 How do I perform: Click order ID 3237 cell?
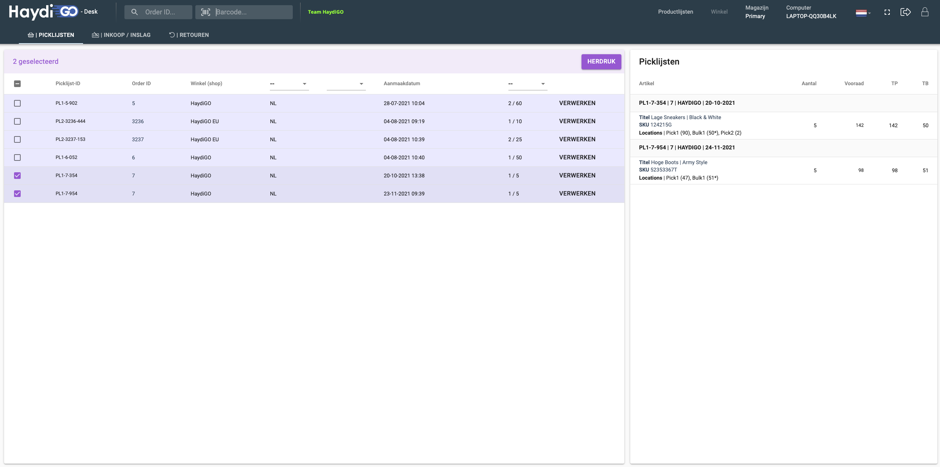[x=138, y=139]
